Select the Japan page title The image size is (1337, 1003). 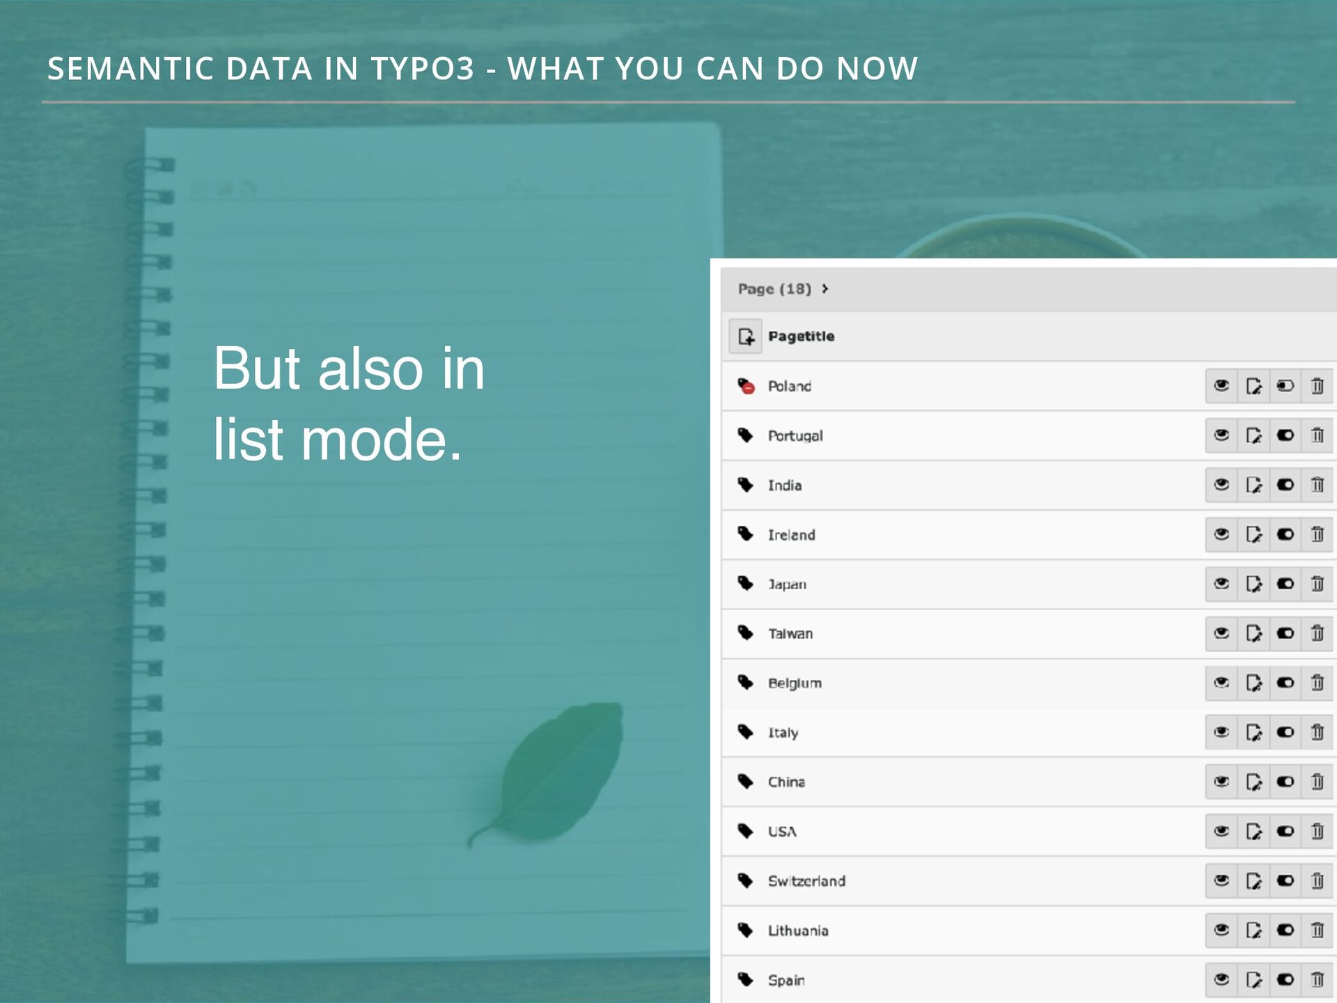pyautogui.click(x=788, y=584)
